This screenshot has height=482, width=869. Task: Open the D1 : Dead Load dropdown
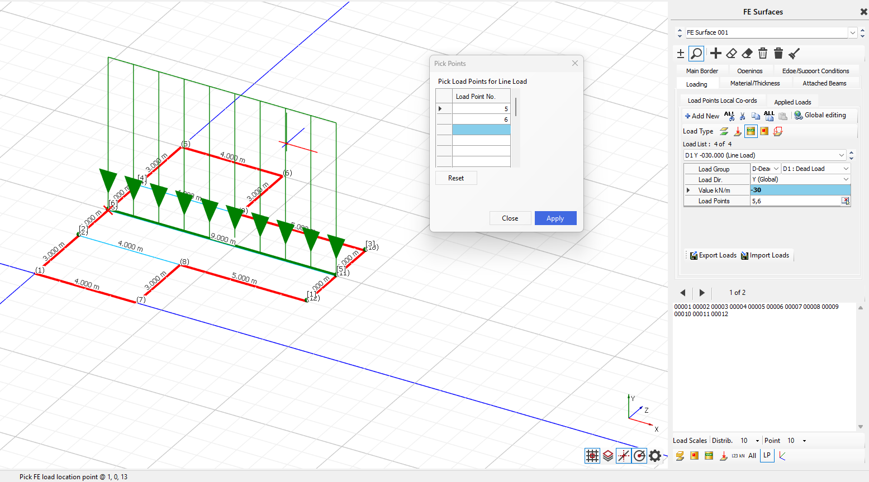(846, 169)
